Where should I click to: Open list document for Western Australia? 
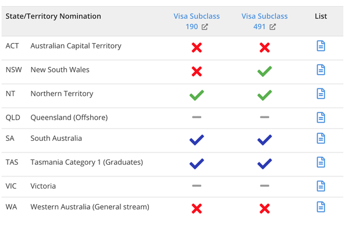click(x=320, y=207)
